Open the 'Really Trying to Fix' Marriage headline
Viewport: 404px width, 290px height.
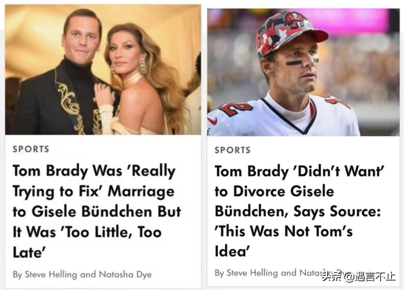[x=97, y=212]
